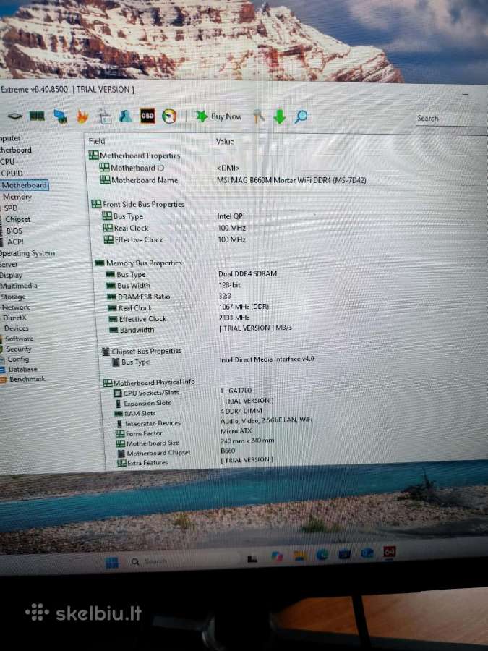The image size is (488, 651).
Task: Expand Devices category in the sidebar
Action: [16, 328]
